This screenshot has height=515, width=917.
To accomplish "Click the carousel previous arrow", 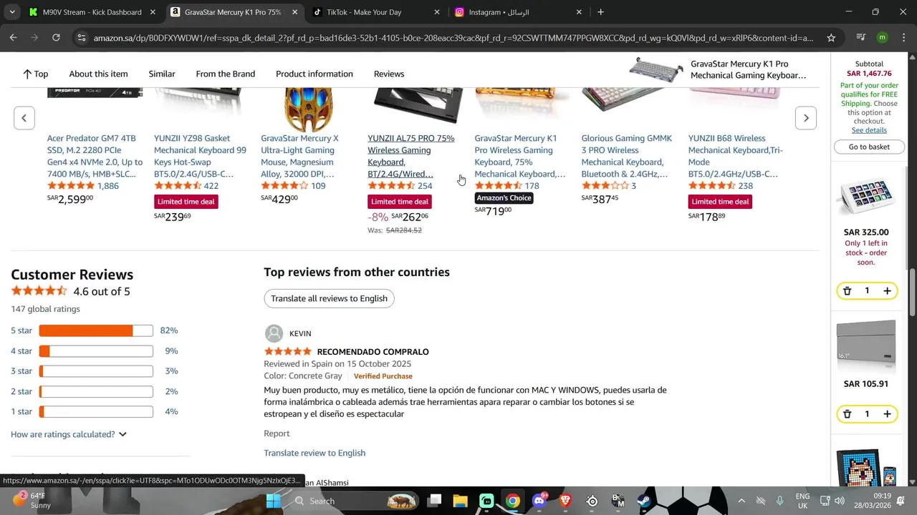I will tap(24, 118).
